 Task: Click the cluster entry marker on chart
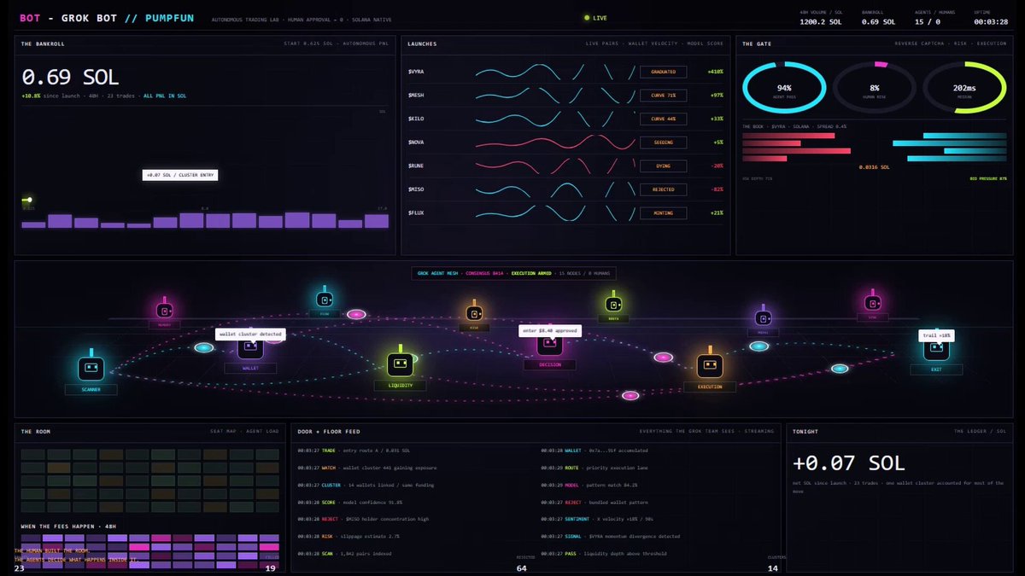pyautogui.click(x=29, y=200)
